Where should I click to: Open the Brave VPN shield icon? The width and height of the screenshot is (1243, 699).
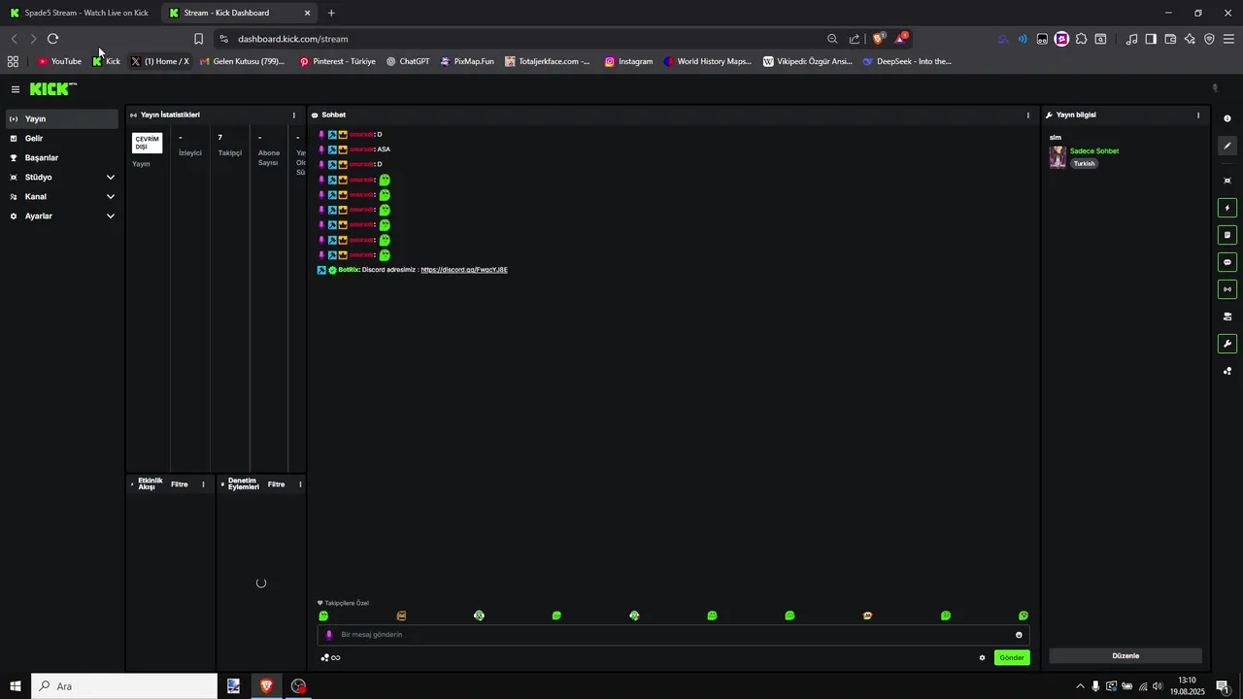pyautogui.click(x=1209, y=39)
